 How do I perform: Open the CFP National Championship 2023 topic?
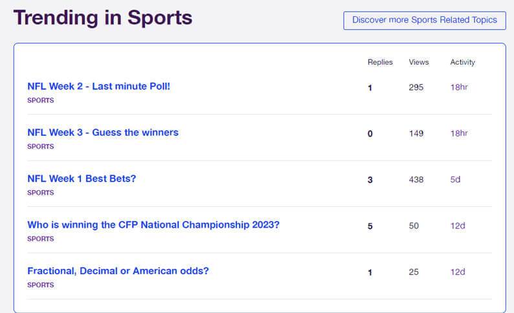click(153, 225)
